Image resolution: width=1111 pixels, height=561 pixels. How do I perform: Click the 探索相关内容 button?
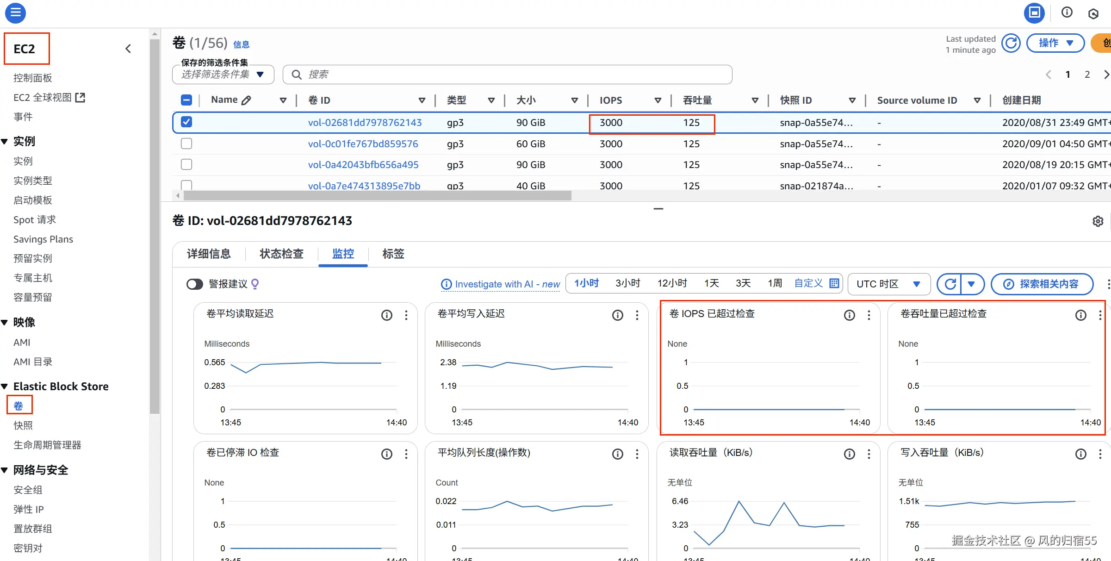[x=1042, y=284]
